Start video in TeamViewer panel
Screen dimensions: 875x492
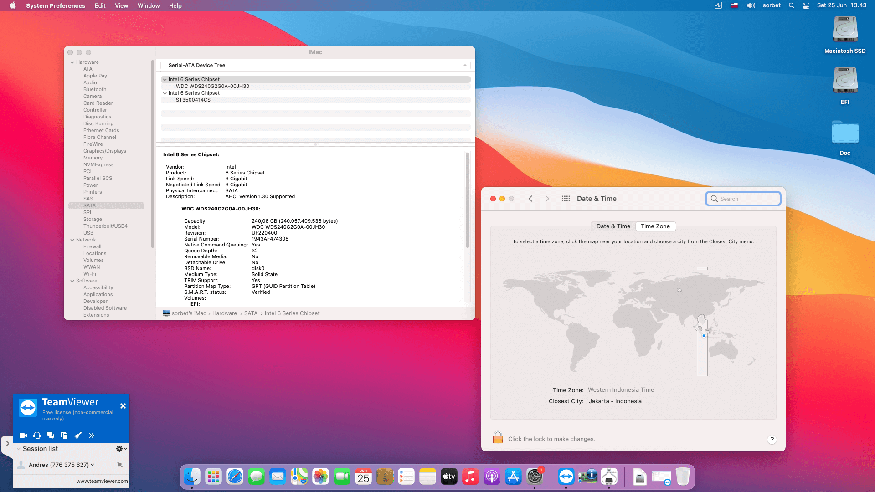pyautogui.click(x=23, y=436)
